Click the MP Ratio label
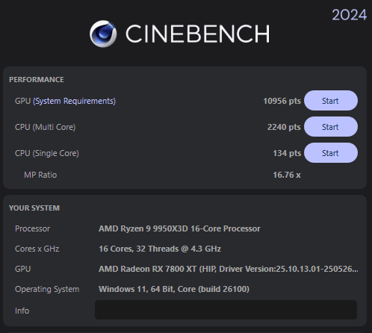The width and height of the screenshot is (372, 333). pos(40,175)
